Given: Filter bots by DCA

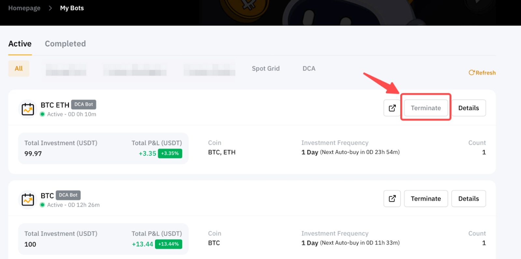Looking at the screenshot, I should (309, 69).
